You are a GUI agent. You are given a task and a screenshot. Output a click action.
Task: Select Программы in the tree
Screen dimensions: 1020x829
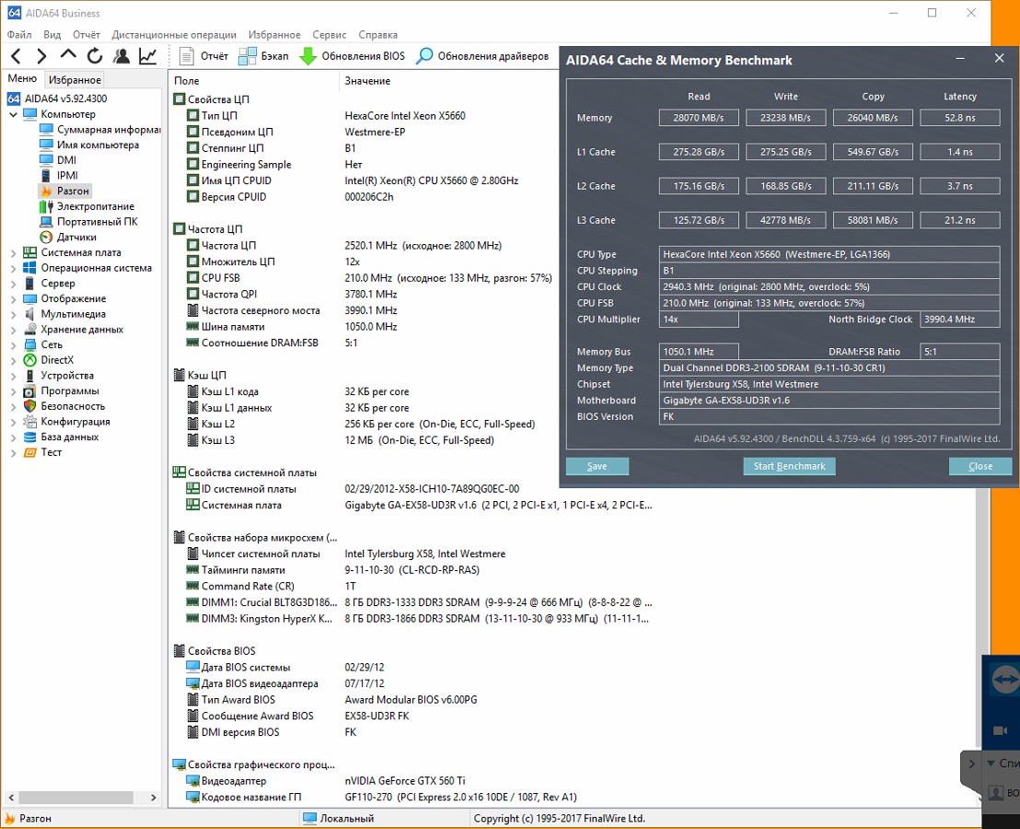[61, 391]
